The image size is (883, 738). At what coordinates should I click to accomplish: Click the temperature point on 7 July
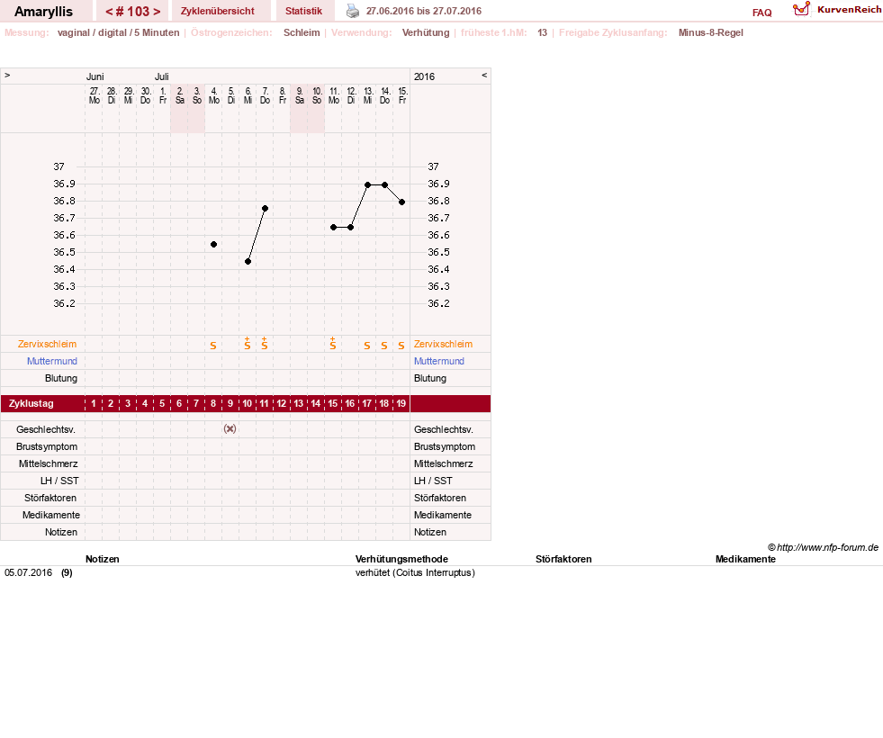point(266,208)
